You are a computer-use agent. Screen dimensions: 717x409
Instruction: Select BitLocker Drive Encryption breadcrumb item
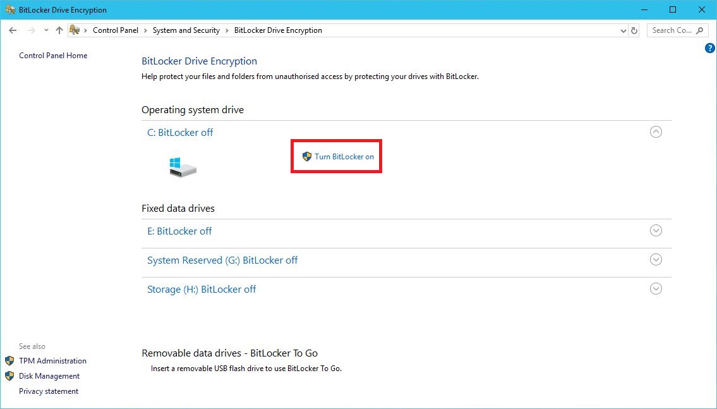click(x=278, y=30)
